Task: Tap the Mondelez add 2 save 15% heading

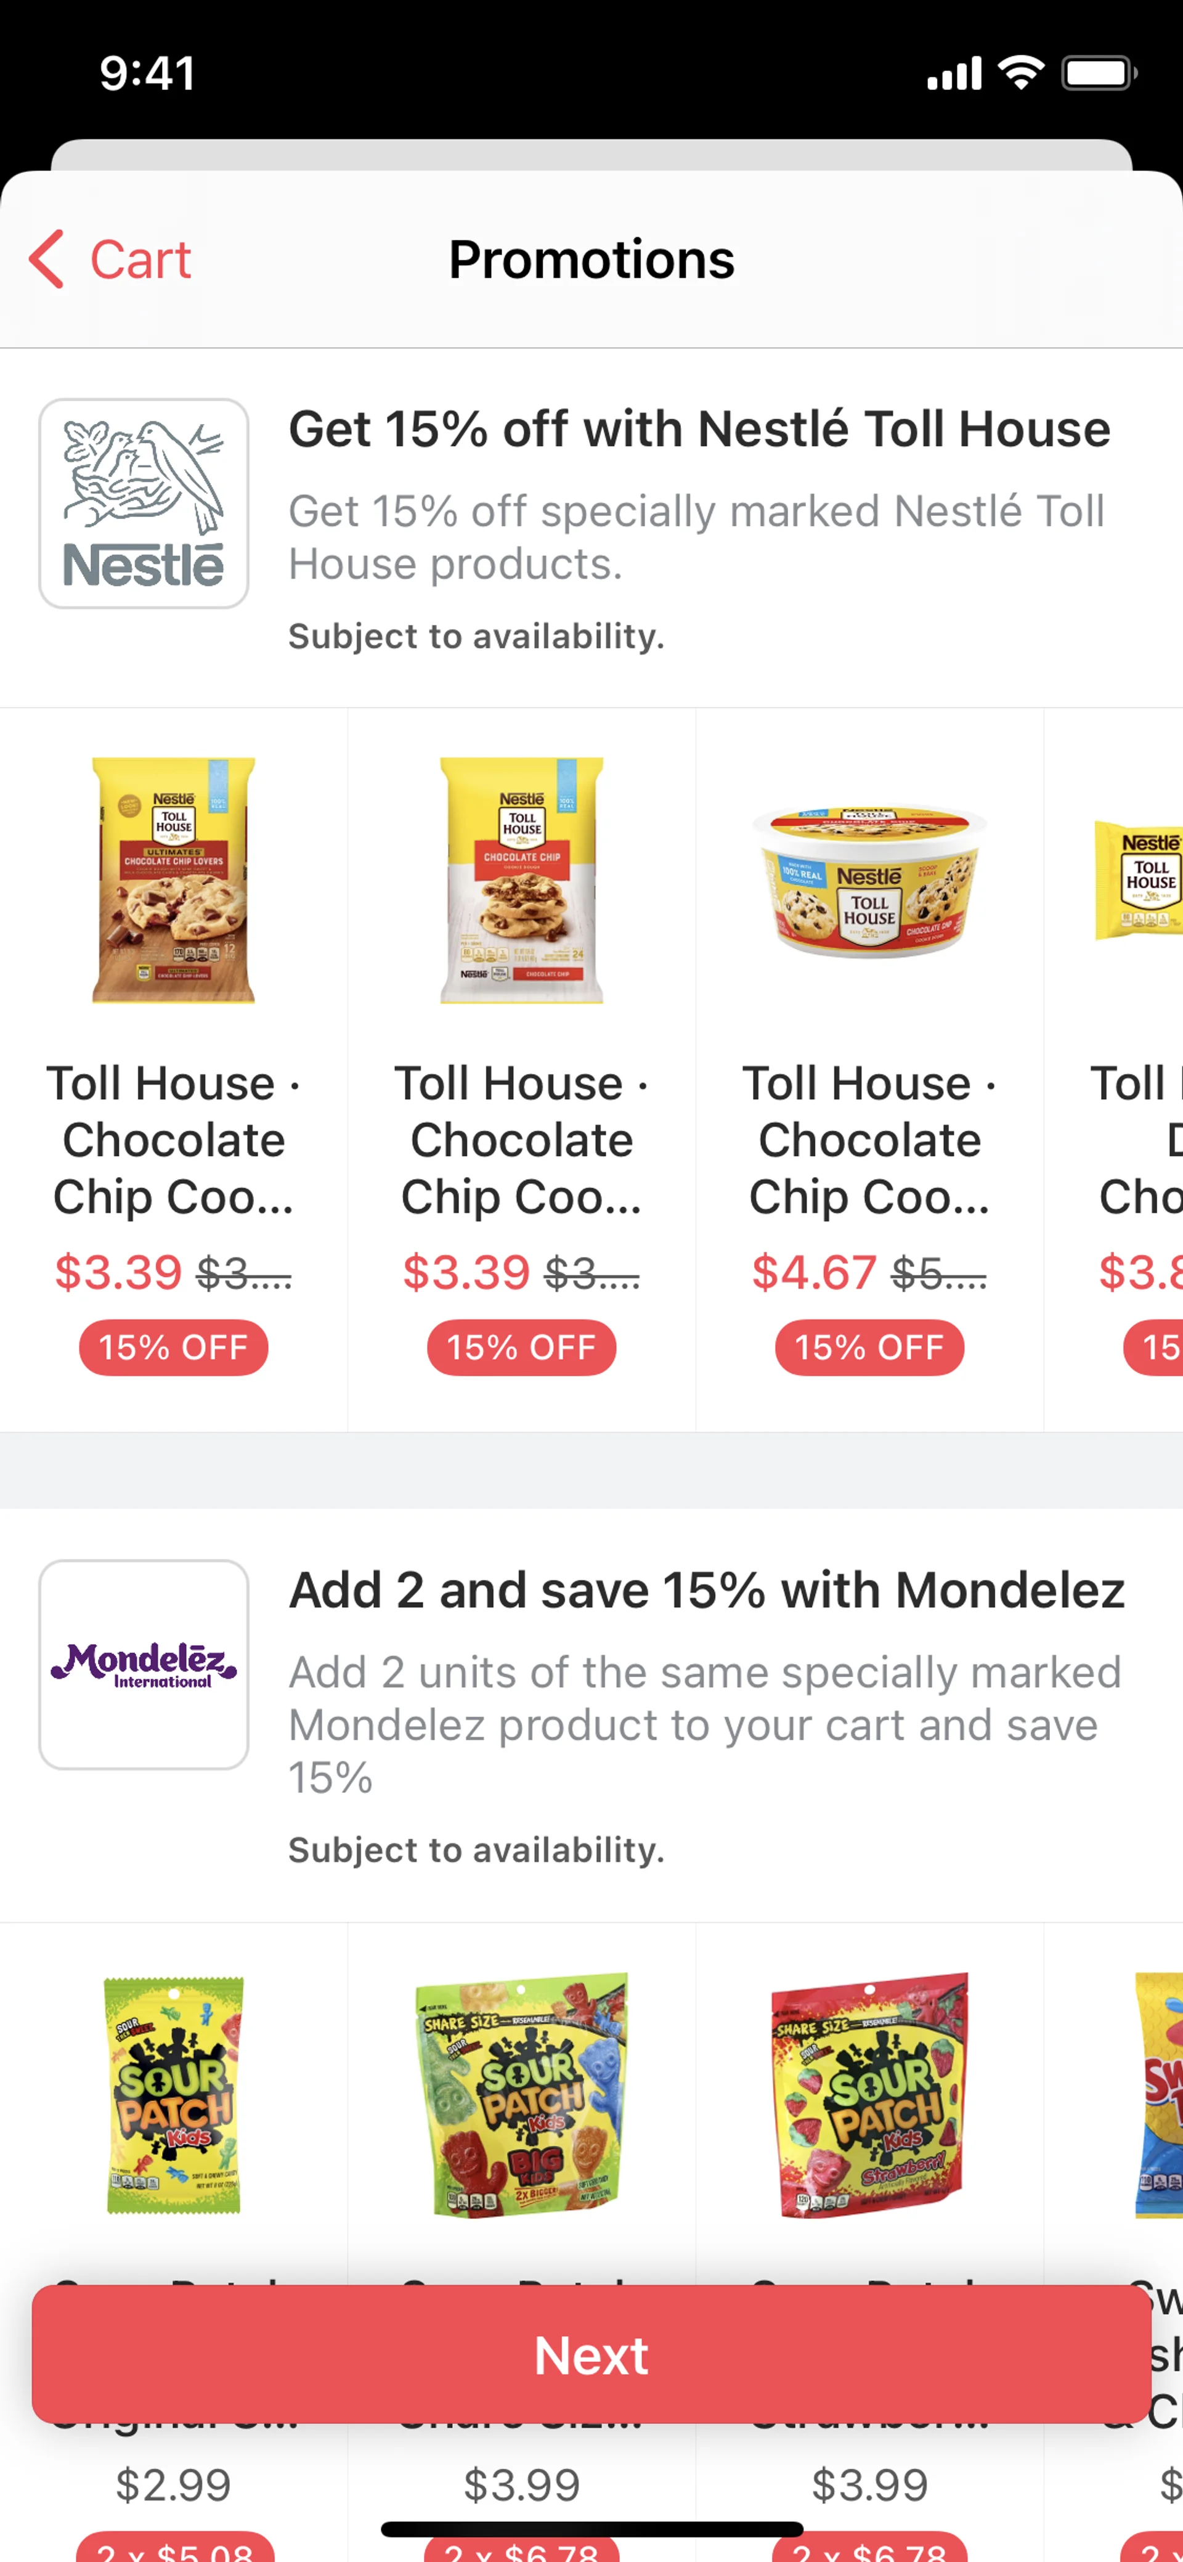Action: pos(706,1589)
